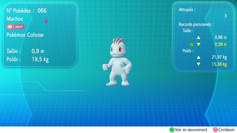Click the green Y button icon
Viewport: 237px width, 133px height.
pos(172,130)
